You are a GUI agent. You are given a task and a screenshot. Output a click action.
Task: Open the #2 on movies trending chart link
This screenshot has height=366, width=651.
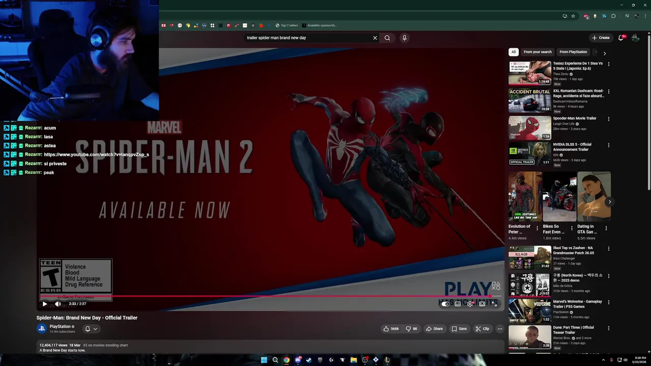(105, 345)
